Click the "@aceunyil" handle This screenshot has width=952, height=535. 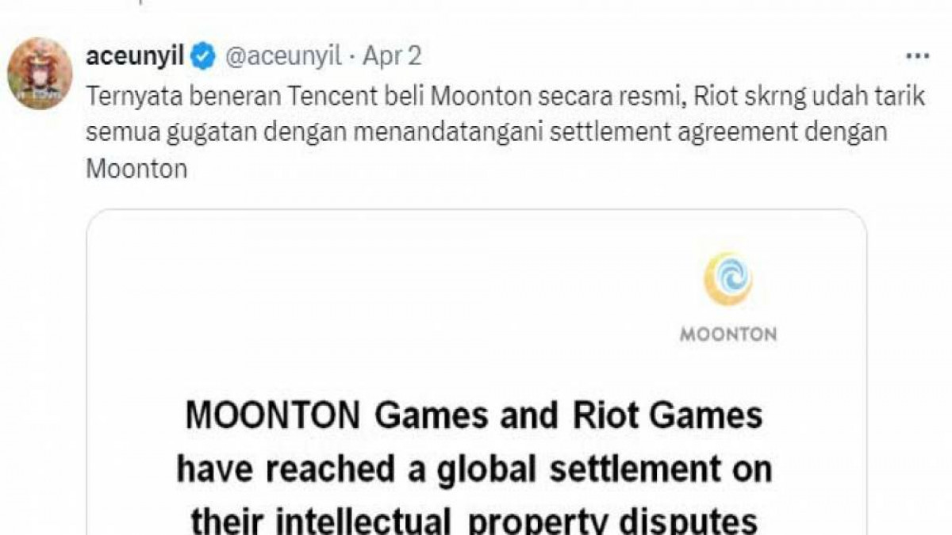pos(283,56)
